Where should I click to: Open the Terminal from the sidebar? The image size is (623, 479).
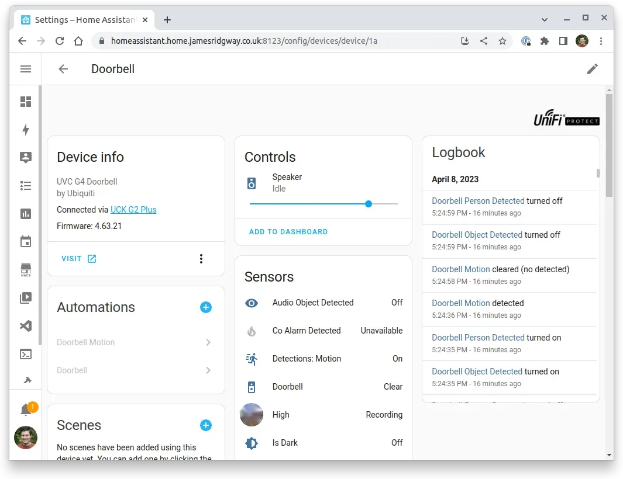(x=25, y=353)
